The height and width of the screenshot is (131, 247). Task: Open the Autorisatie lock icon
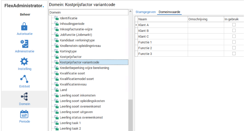(24, 26)
